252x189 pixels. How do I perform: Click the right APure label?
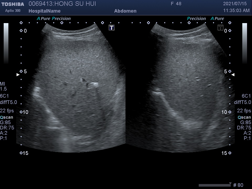(x=217, y=19)
